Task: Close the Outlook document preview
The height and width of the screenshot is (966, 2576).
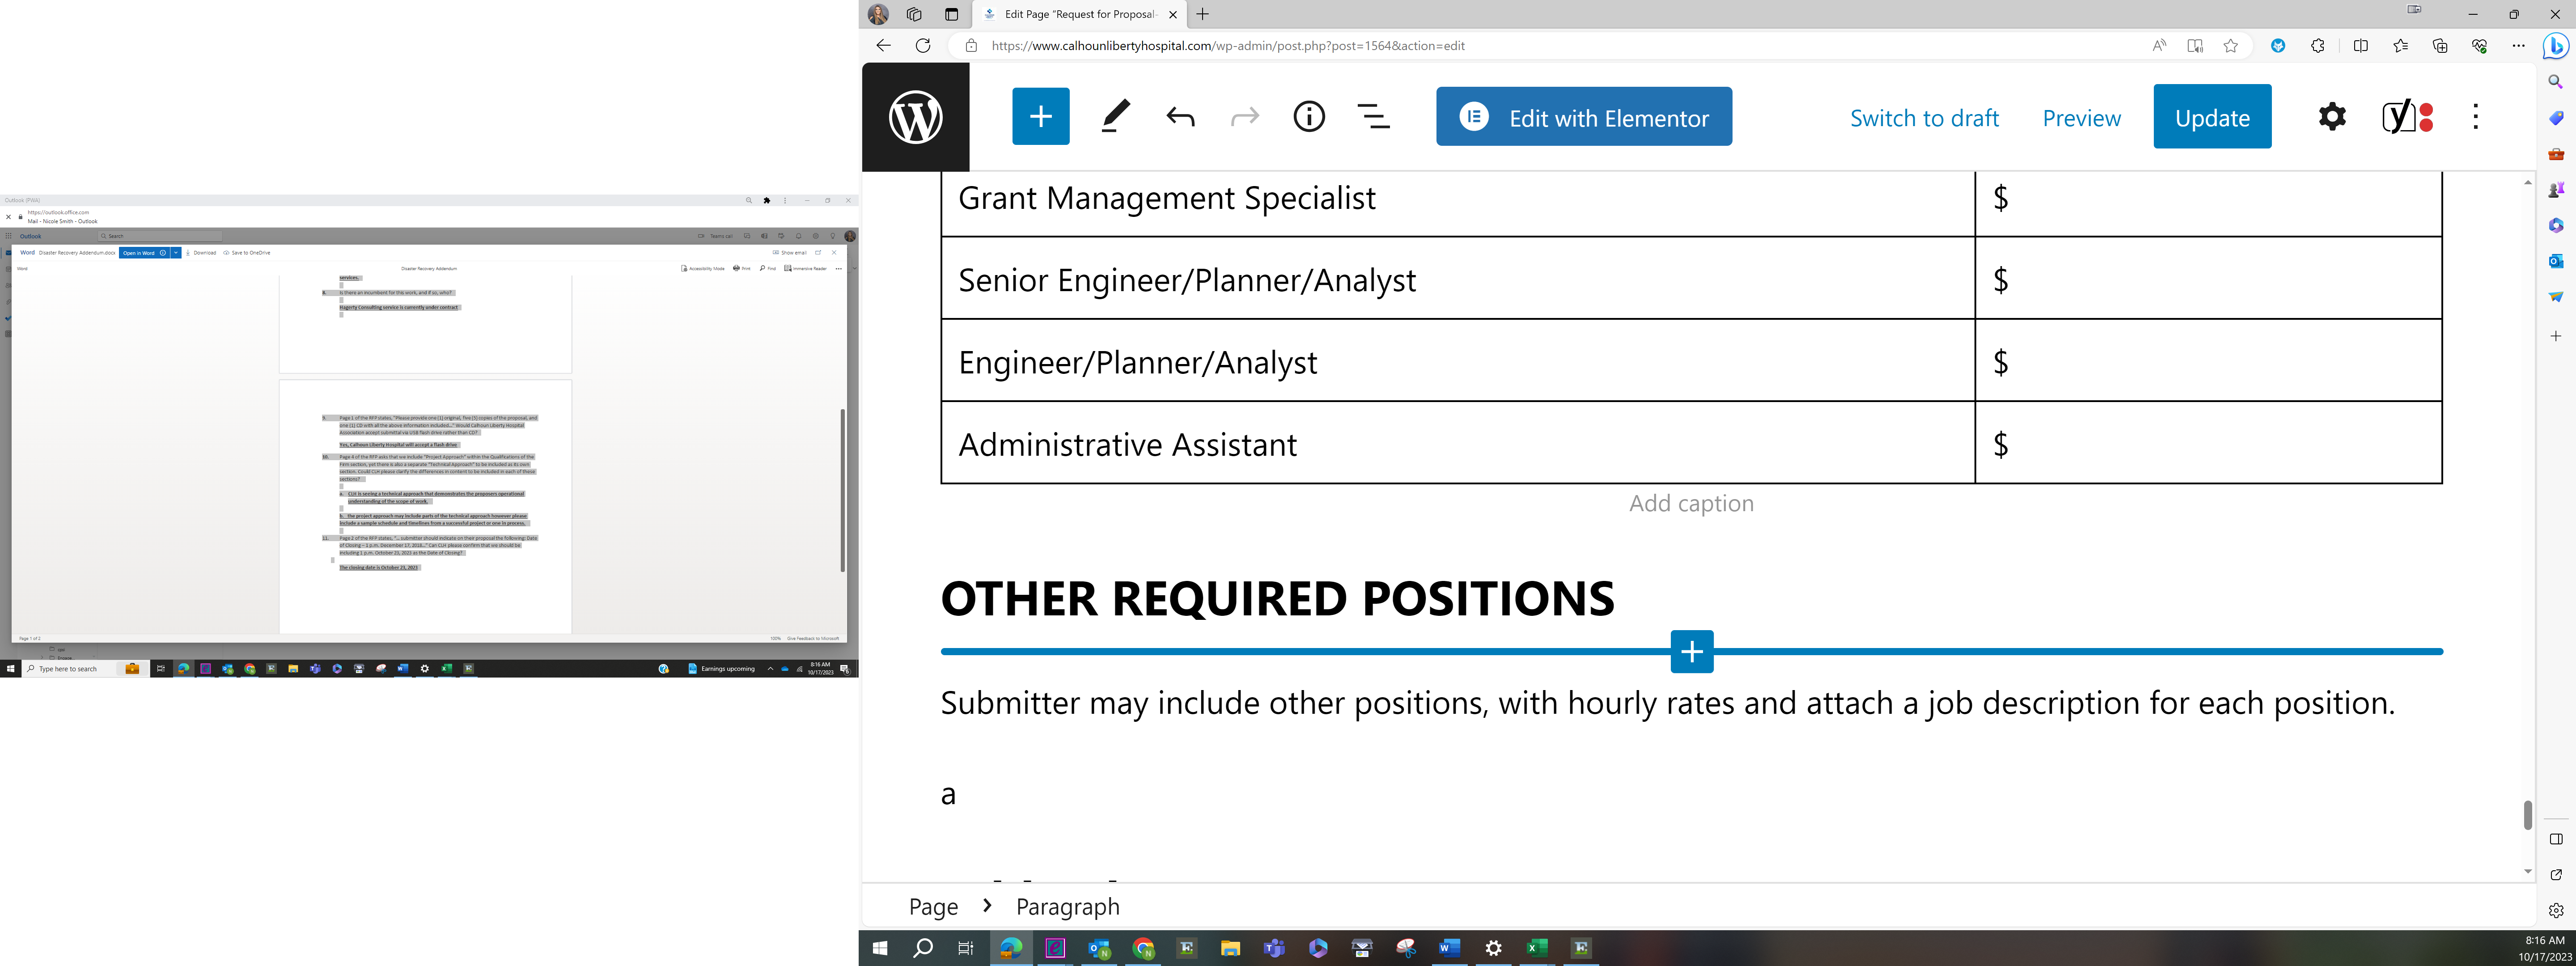Action: tap(834, 253)
